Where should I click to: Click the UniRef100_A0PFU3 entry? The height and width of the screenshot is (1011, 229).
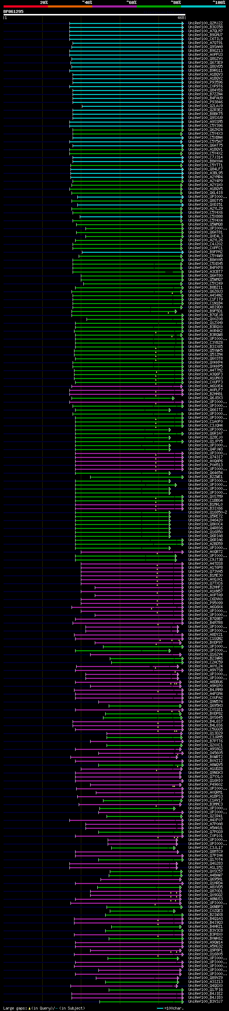205,55
